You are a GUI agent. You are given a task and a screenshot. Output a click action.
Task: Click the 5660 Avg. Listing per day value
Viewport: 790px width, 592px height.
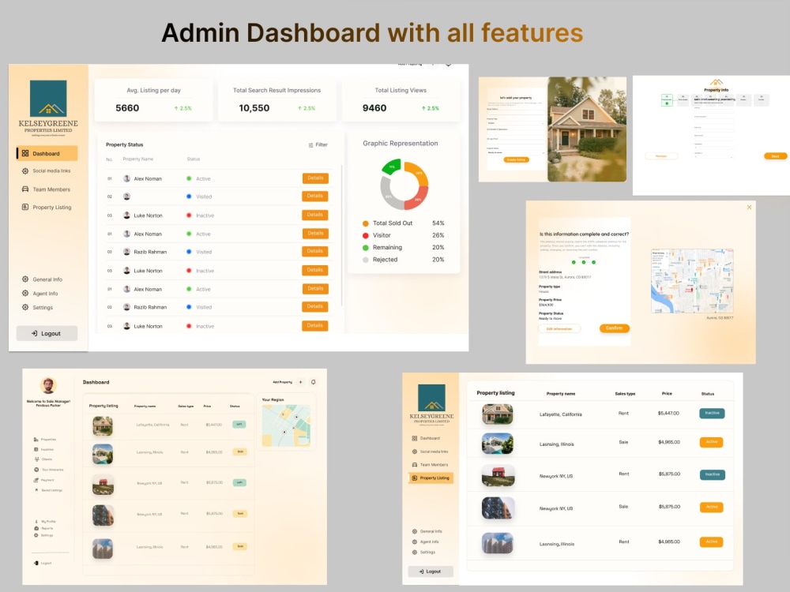tap(127, 107)
